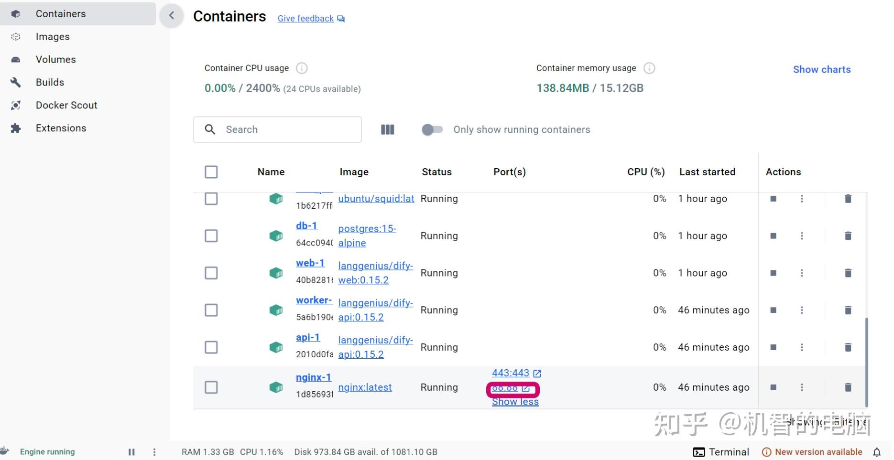
Task: Go to Docker Scout
Action: coord(66,105)
